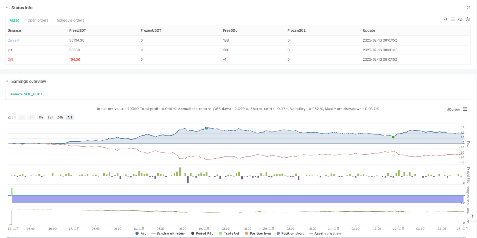Image resolution: width=477 pixels, height=238 pixels.
Task: Click the scroll-to-top arrow icon
Action: [x=473, y=216]
